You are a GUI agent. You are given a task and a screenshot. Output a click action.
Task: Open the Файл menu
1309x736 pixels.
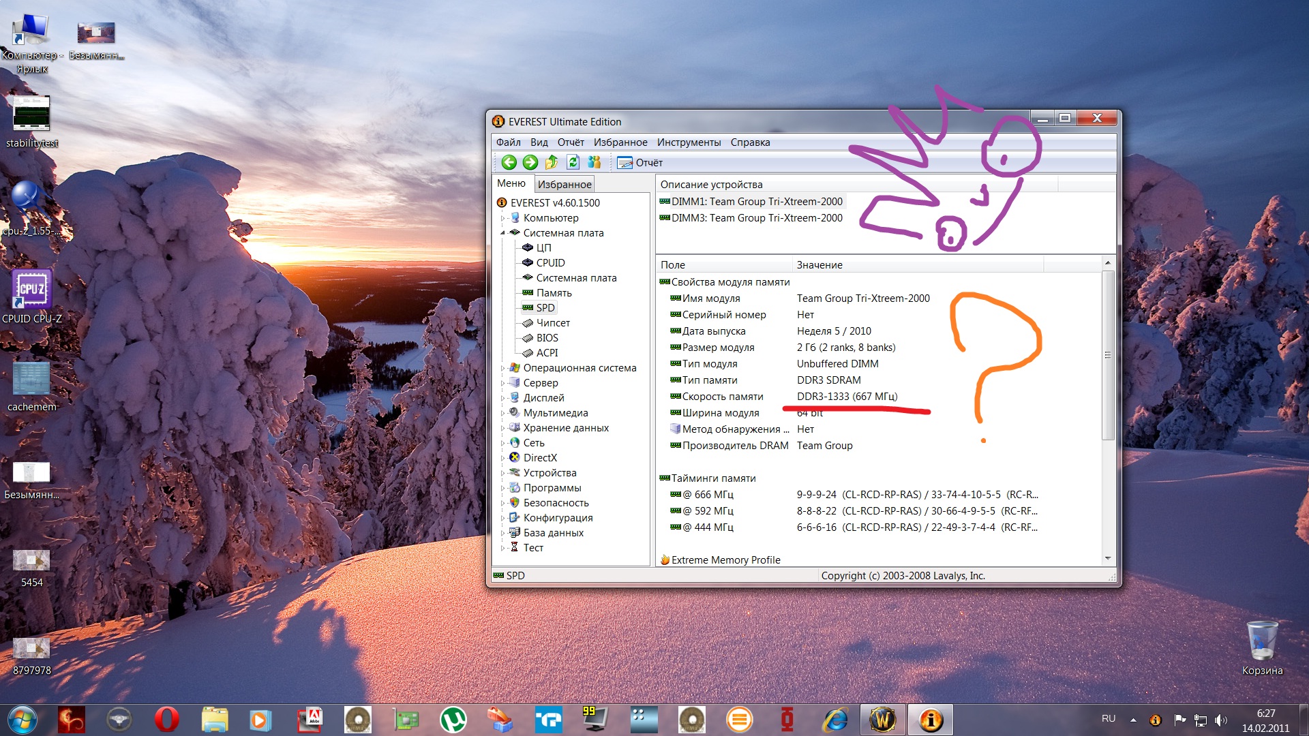508,142
